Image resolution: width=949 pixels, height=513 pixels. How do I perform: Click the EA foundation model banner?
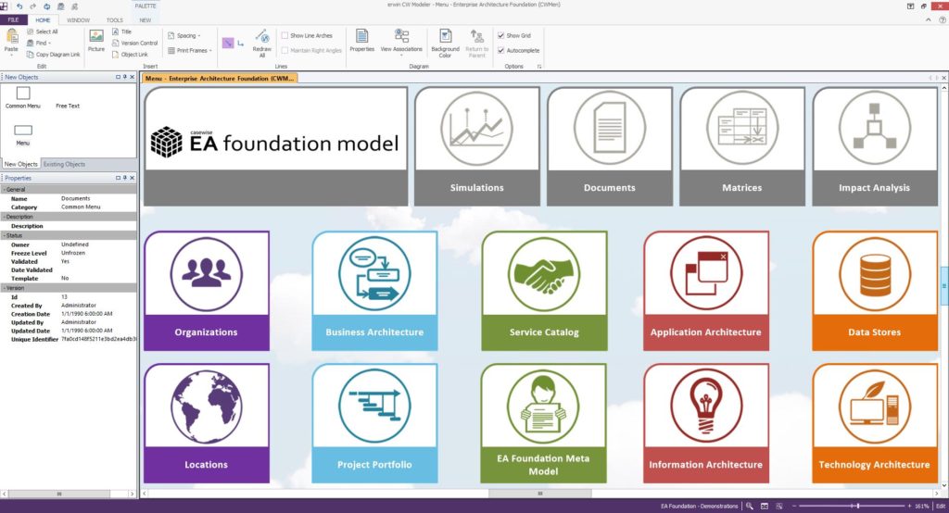(x=276, y=146)
